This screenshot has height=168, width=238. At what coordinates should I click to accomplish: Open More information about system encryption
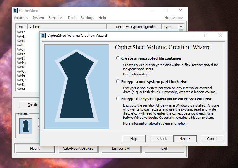tap(155, 123)
